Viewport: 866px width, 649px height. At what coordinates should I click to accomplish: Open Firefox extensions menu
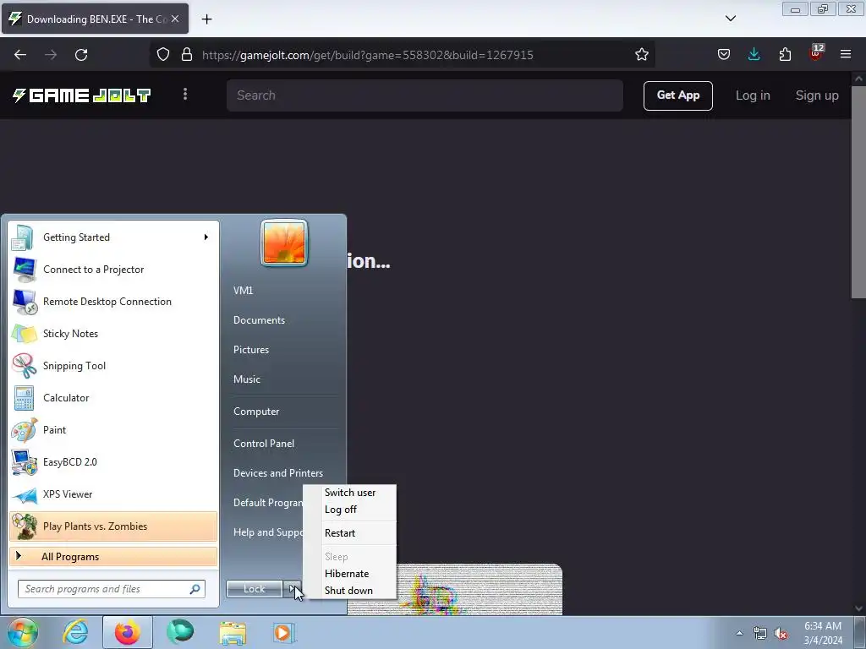pyautogui.click(x=785, y=55)
